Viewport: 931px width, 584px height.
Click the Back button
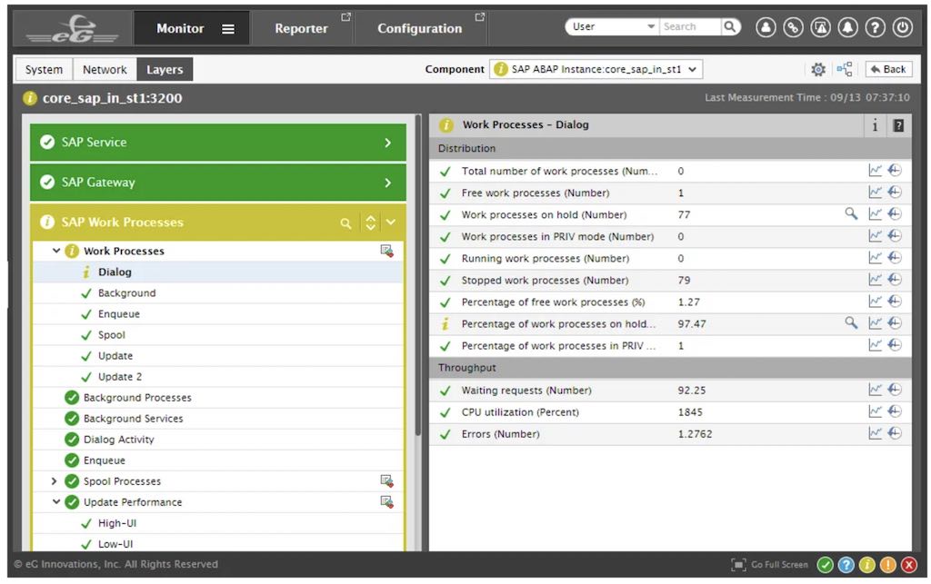pos(888,69)
